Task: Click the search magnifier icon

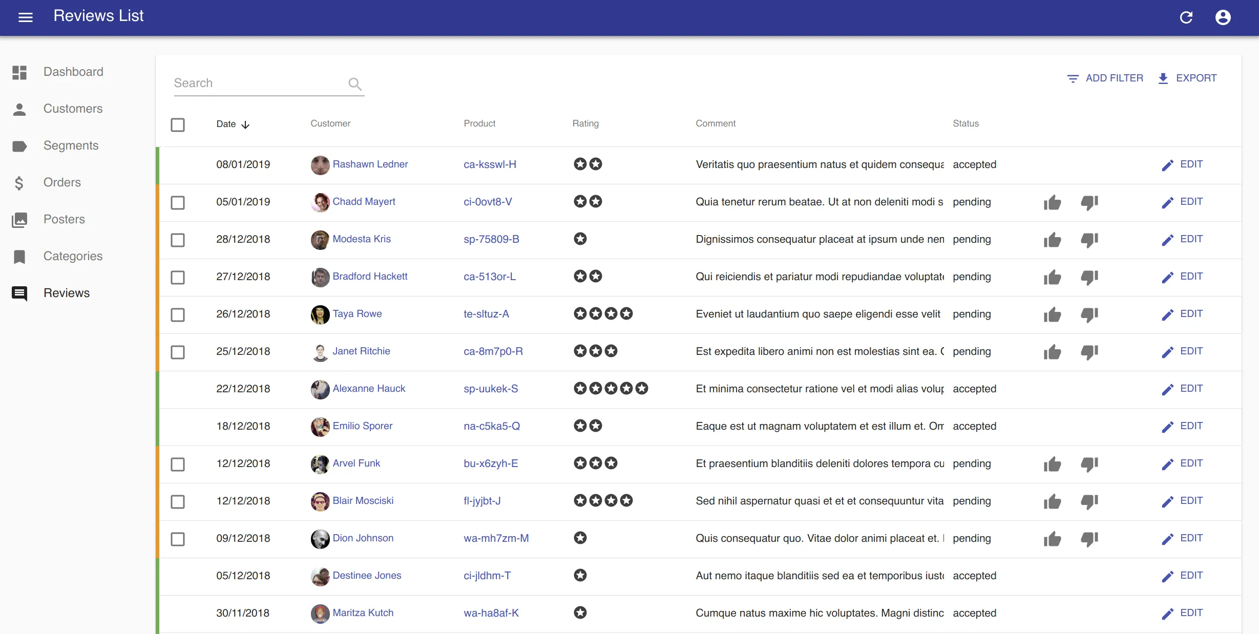Action: [x=354, y=83]
